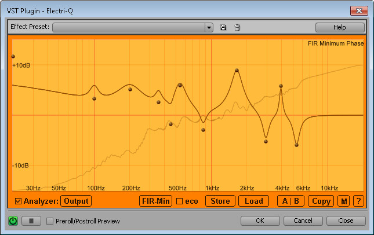Open the Help button
Viewport: 374px width, 235px height.
tap(340, 27)
